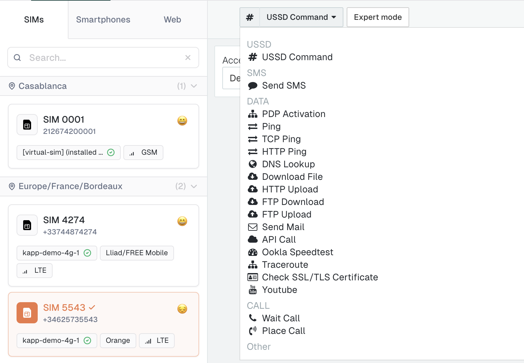Switch to the Web tab
The image size is (524, 363).
(x=172, y=20)
